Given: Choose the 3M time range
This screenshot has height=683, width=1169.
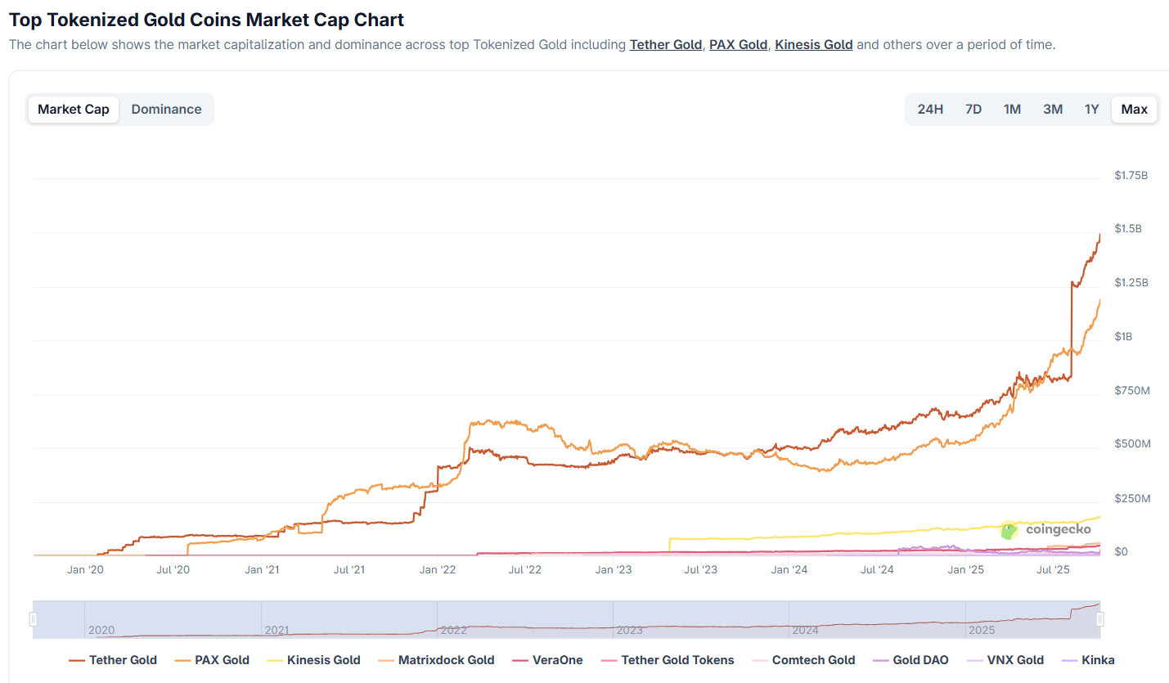Looking at the screenshot, I should [x=1052, y=110].
